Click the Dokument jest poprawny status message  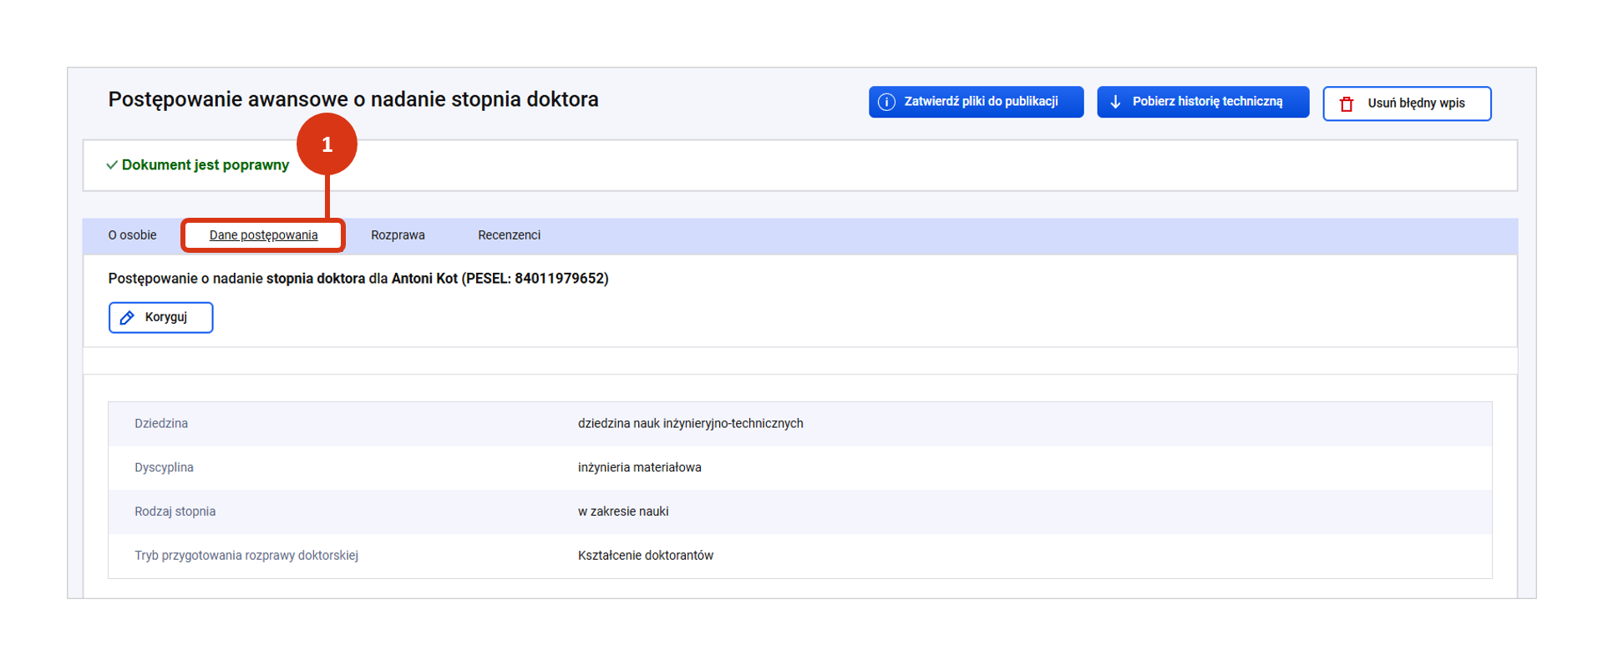pyautogui.click(x=205, y=165)
